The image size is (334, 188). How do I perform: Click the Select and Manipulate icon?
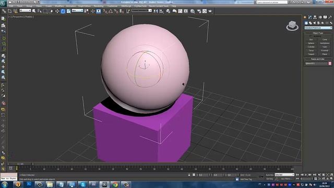pos(93,11)
